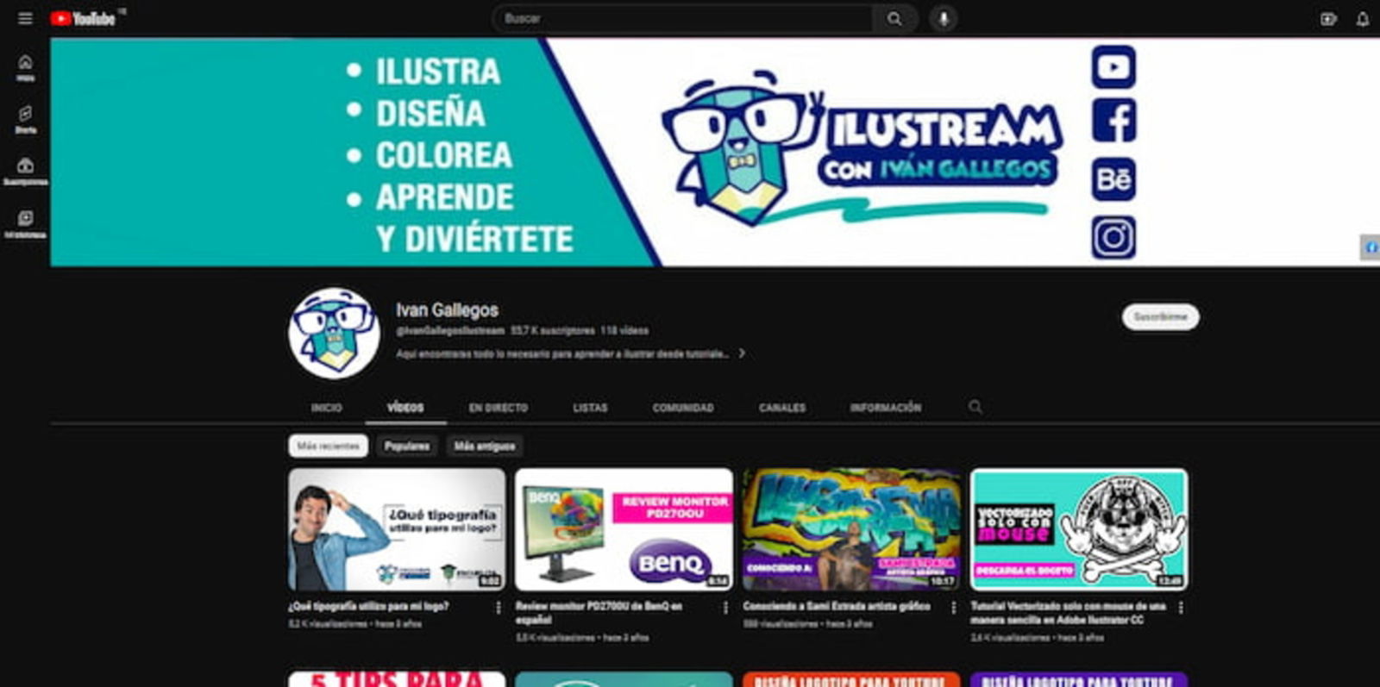Click in the Buscar search field
The height and width of the screenshot is (687, 1380).
coord(683,18)
